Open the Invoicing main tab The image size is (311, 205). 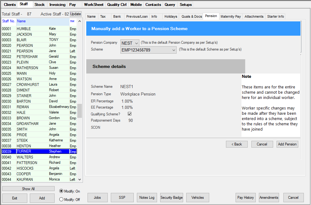[x=57, y=5]
